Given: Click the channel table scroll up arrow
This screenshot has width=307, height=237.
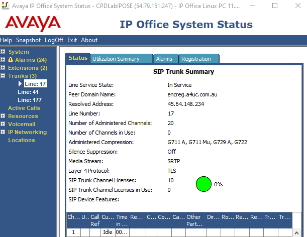Looking at the screenshot, I should [296, 232].
